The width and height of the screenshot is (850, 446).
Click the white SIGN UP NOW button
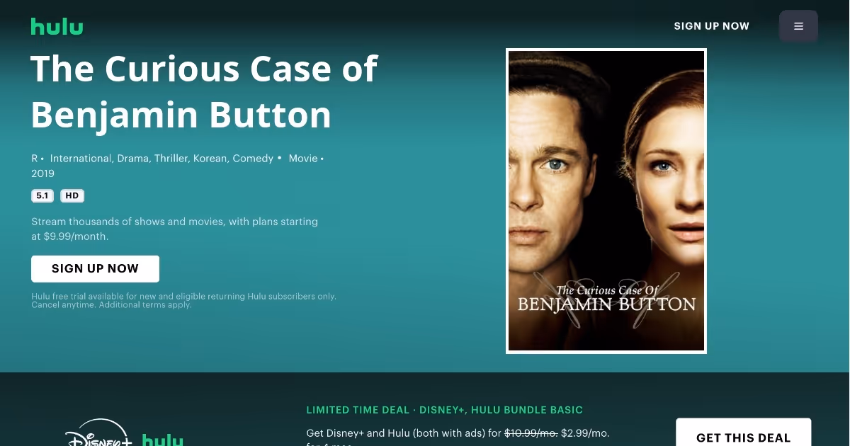[x=95, y=269]
